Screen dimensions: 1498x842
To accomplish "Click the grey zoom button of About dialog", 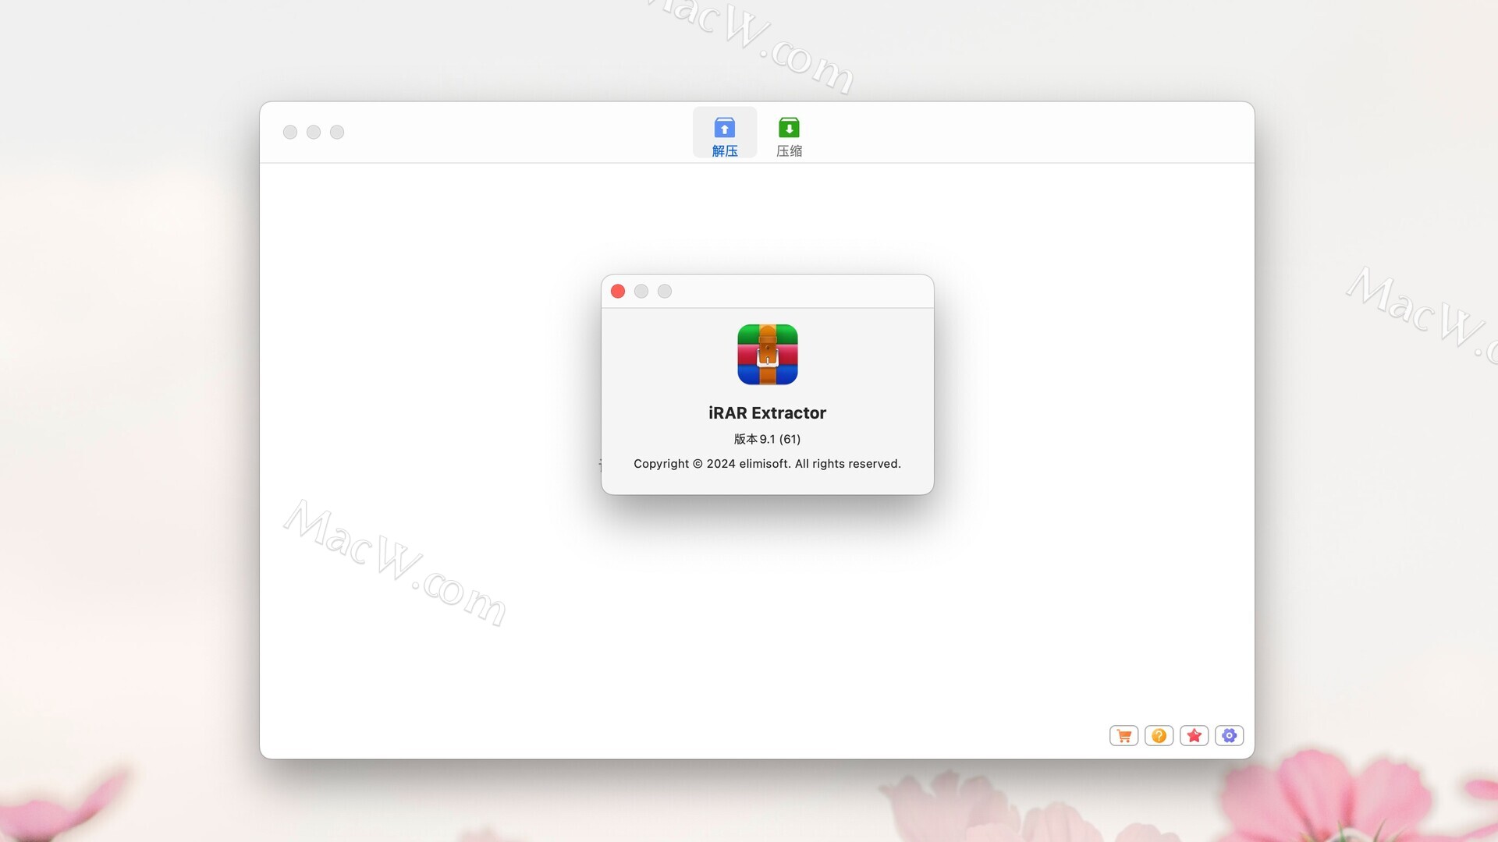I will [x=665, y=291].
